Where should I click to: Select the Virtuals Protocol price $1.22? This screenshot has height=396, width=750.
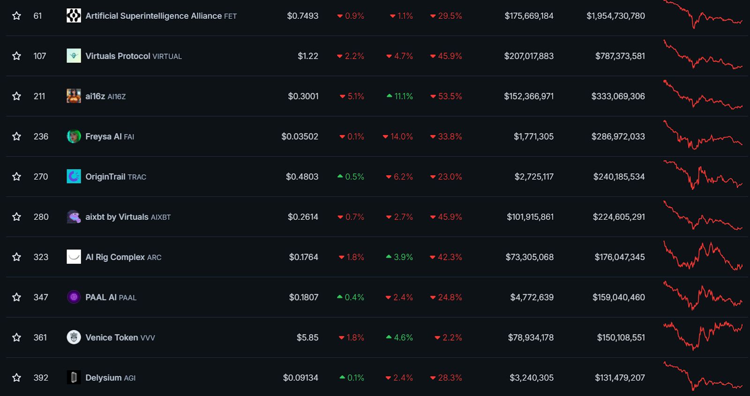pyautogui.click(x=308, y=56)
